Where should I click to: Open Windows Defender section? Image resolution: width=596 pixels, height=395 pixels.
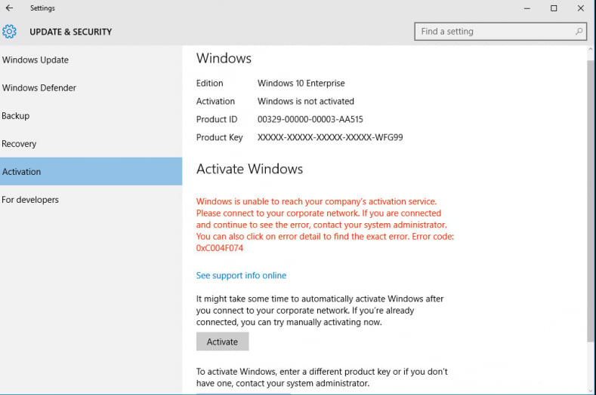pos(91,87)
